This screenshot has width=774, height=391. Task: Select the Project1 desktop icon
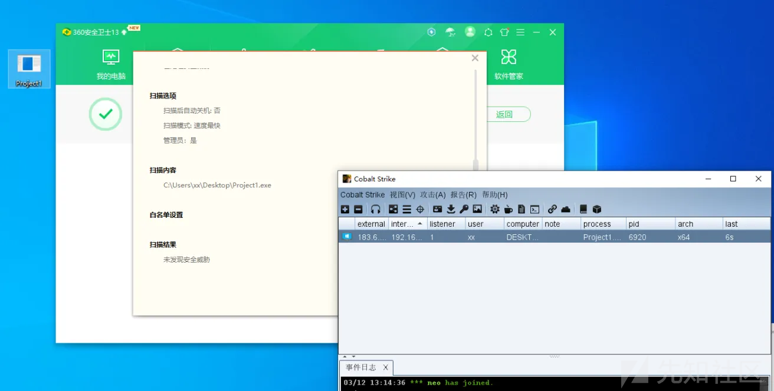[x=29, y=69]
